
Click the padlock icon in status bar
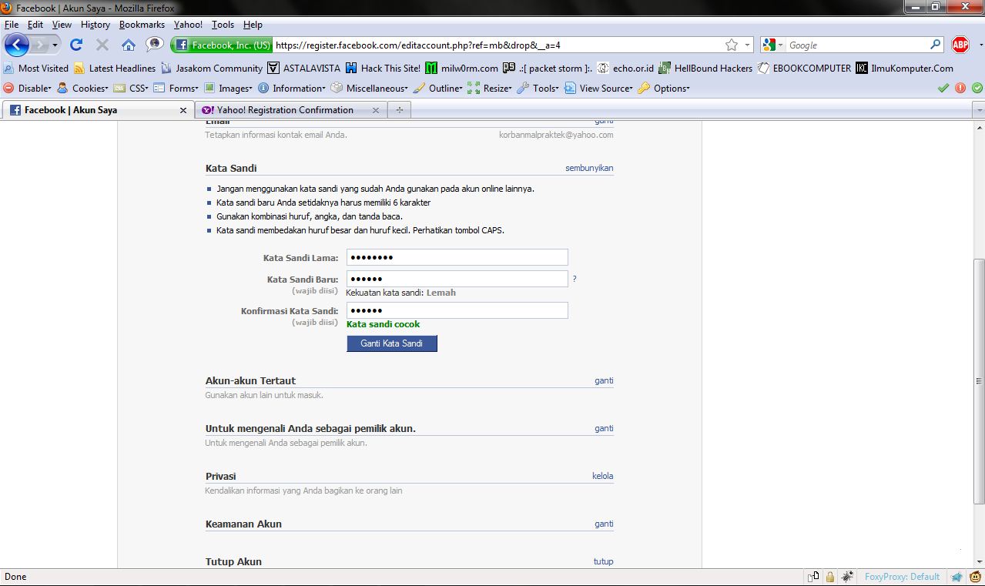[830, 577]
